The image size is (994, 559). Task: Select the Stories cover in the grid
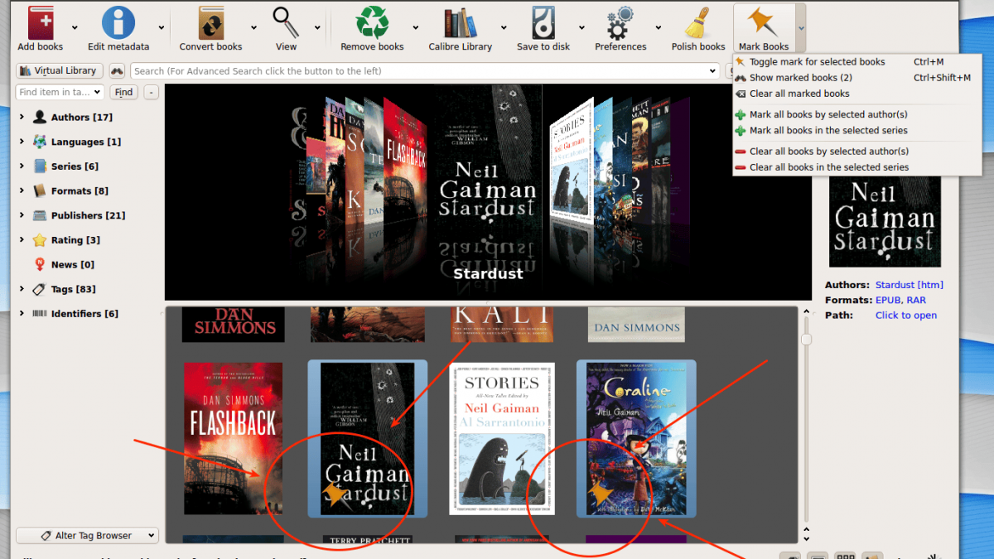pyautogui.click(x=502, y=438)
